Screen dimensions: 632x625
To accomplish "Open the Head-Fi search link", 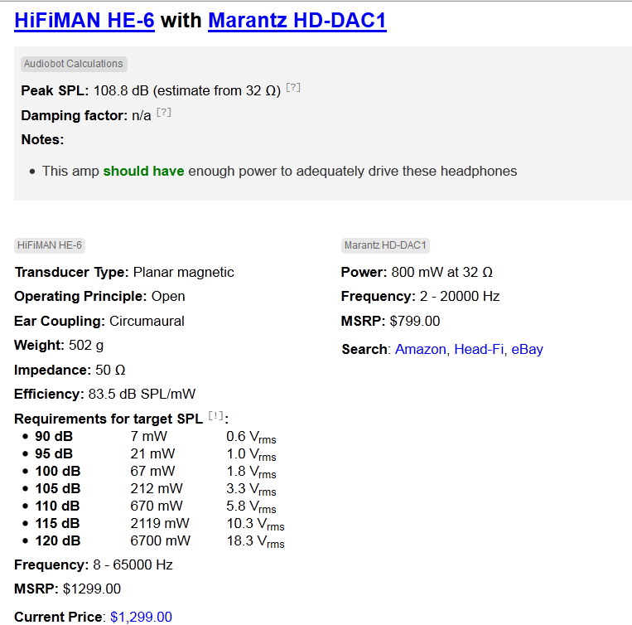I will 479,349.
